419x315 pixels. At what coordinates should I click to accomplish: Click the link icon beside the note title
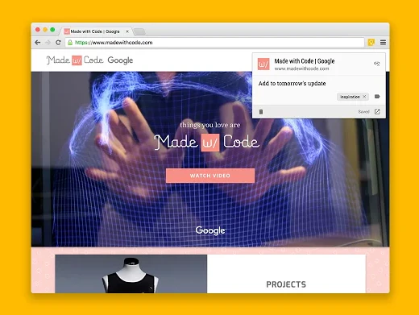[x=377, y=64]
